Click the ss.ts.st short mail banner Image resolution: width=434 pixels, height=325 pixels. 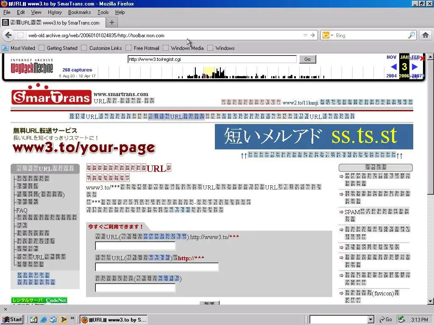pos(314,137)
